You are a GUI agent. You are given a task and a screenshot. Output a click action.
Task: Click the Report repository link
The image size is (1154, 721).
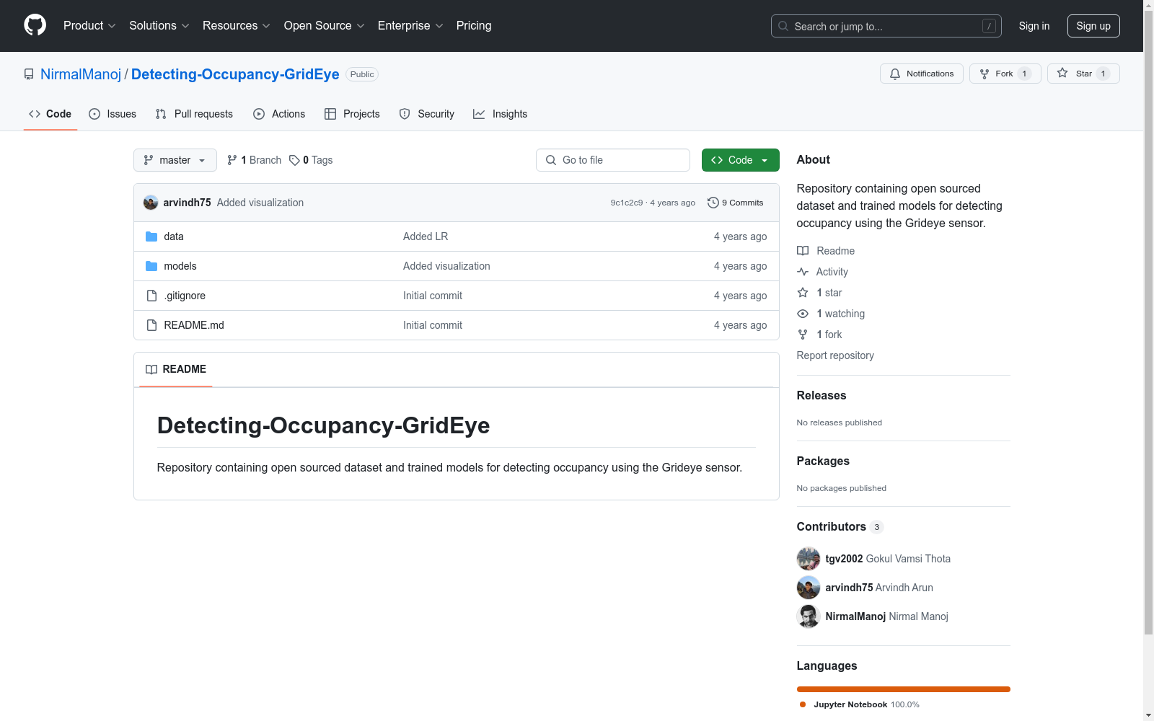(x=835, y=355)
